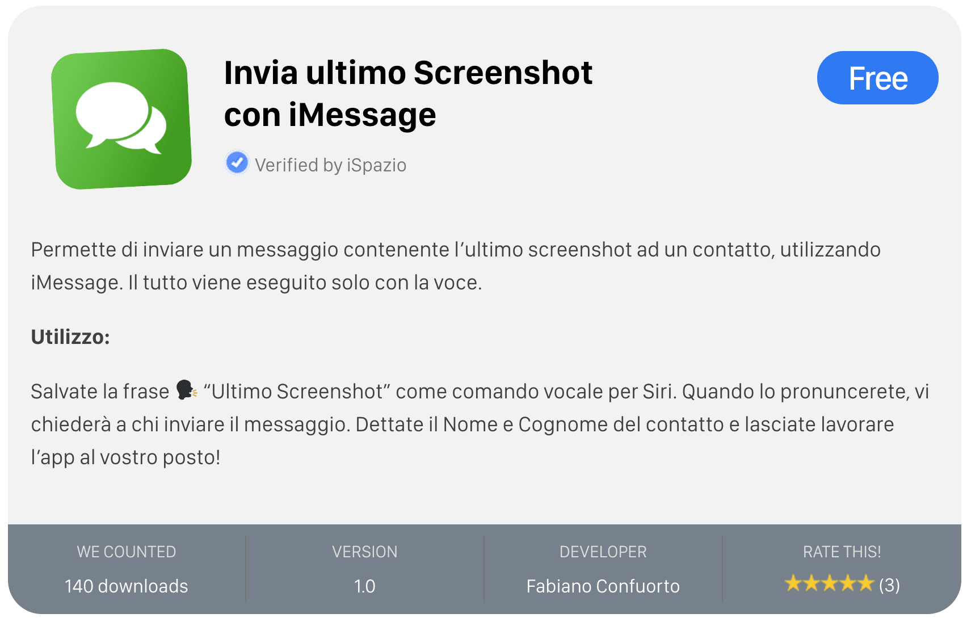The height and width of the screenshot is (622, 967).
Task: Tap the blue Free button
Action: point(877,78)
